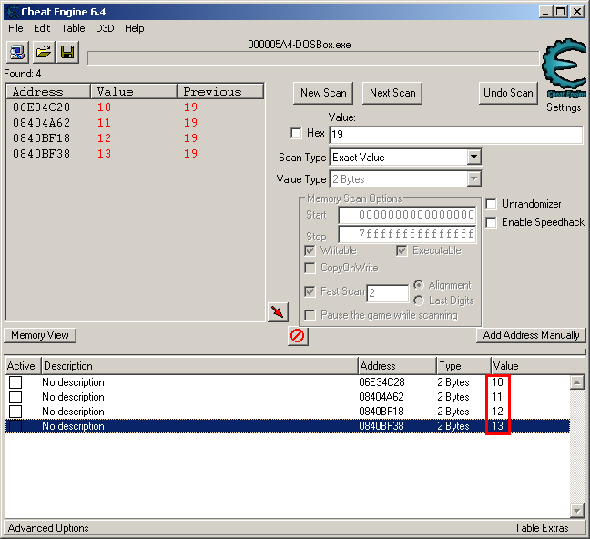Click address table scrollbar down arrow
This screenshot has height=539, width=590.
[577, 511]
